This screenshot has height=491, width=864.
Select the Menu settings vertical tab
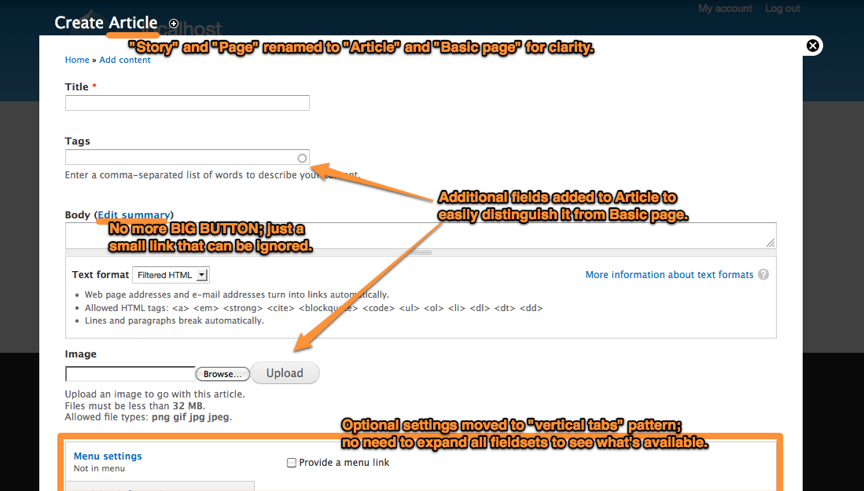tap(107, 456)
